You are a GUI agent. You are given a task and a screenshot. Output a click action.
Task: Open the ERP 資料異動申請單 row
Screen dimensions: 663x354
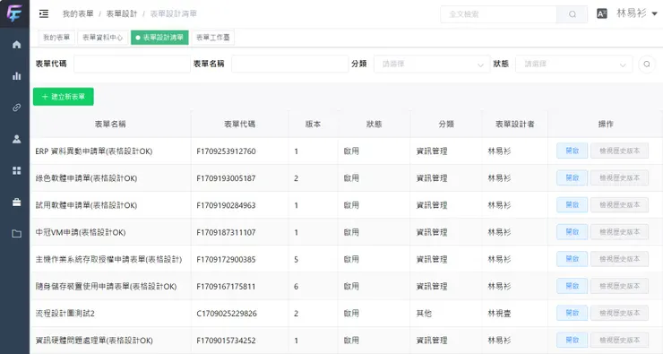(x=572, y=151)
